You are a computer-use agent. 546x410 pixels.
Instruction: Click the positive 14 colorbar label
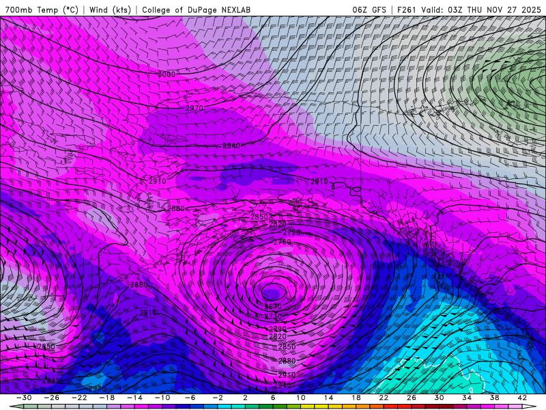328,398
